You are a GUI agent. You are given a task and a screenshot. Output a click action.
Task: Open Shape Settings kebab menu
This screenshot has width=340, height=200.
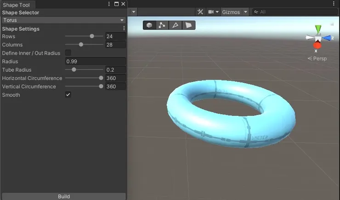(124, 28)
